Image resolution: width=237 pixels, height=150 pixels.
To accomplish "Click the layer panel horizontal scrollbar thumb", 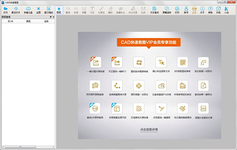I will pos(21,147).
